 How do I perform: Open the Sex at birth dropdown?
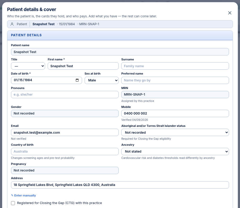[102, 80]
